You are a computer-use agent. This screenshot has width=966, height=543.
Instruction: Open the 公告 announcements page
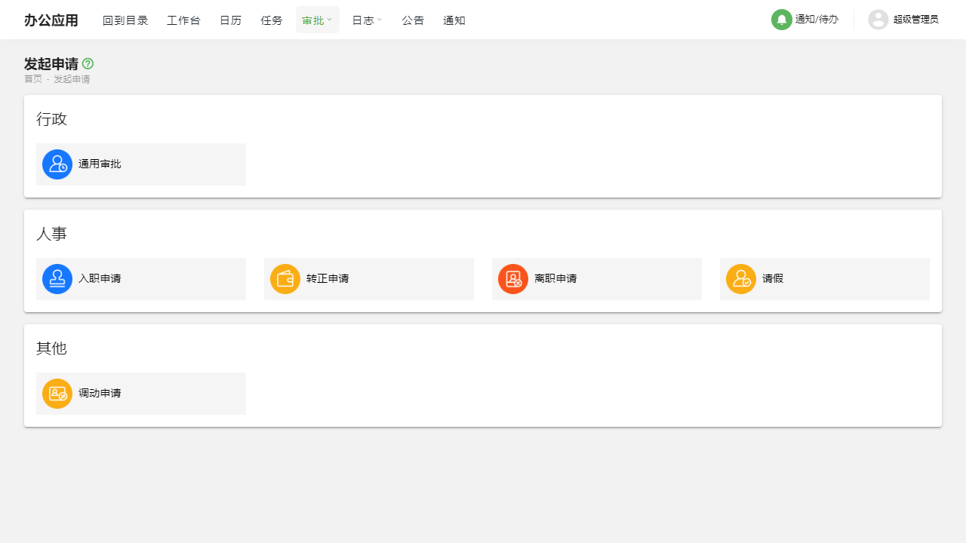[413, 20]
